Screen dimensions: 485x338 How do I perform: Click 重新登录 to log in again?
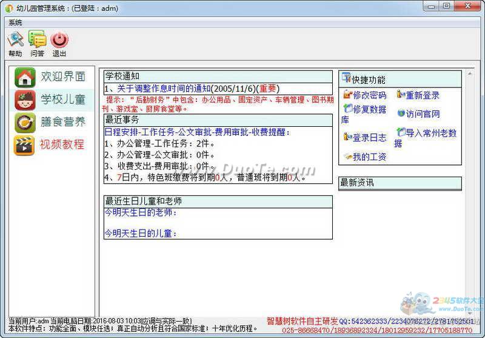(418, 95)
